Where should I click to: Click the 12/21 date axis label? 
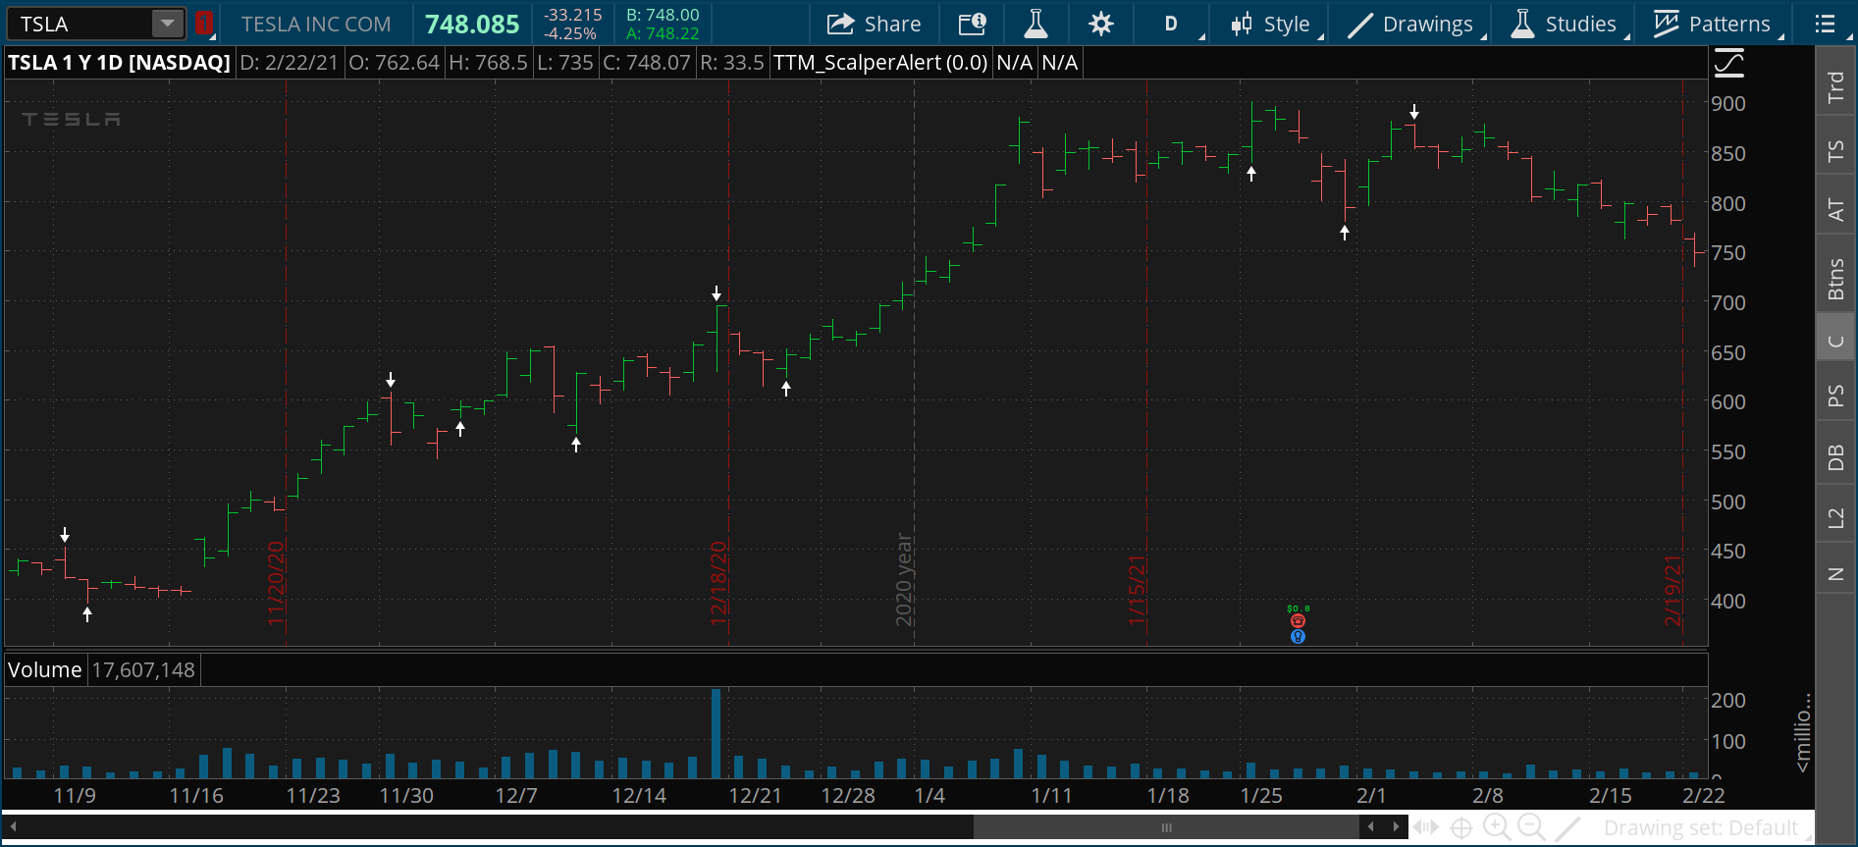[x=755, y=795]
